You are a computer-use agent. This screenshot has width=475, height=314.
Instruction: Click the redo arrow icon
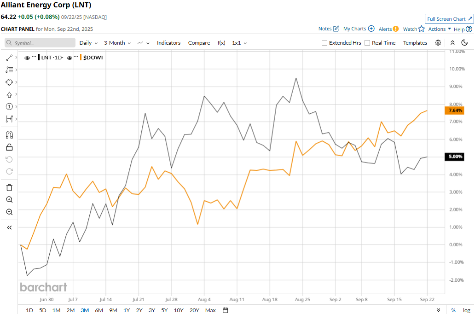coord(9,172)
